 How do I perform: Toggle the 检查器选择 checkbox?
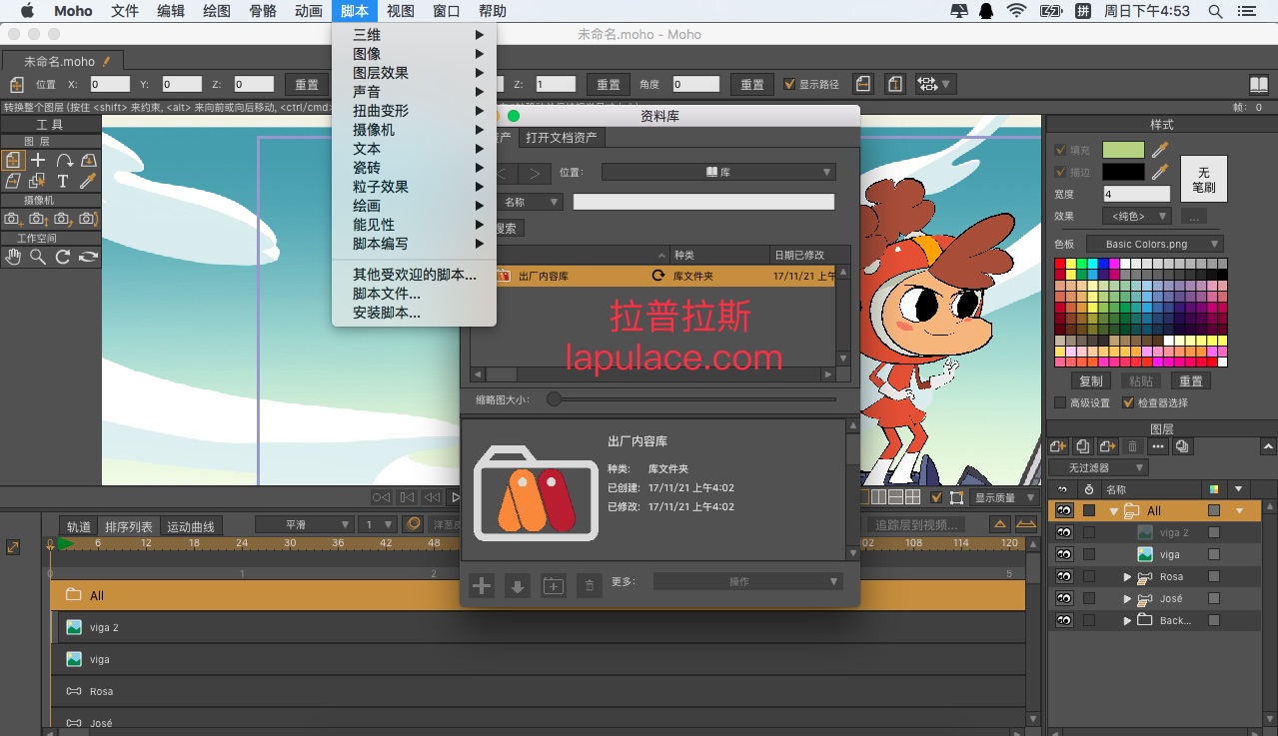point(1128,402)
